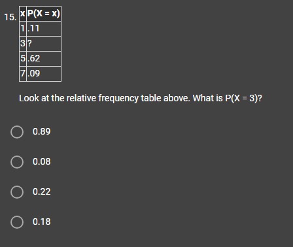Click the 0.22 answer label text

[x=42, y=191]
